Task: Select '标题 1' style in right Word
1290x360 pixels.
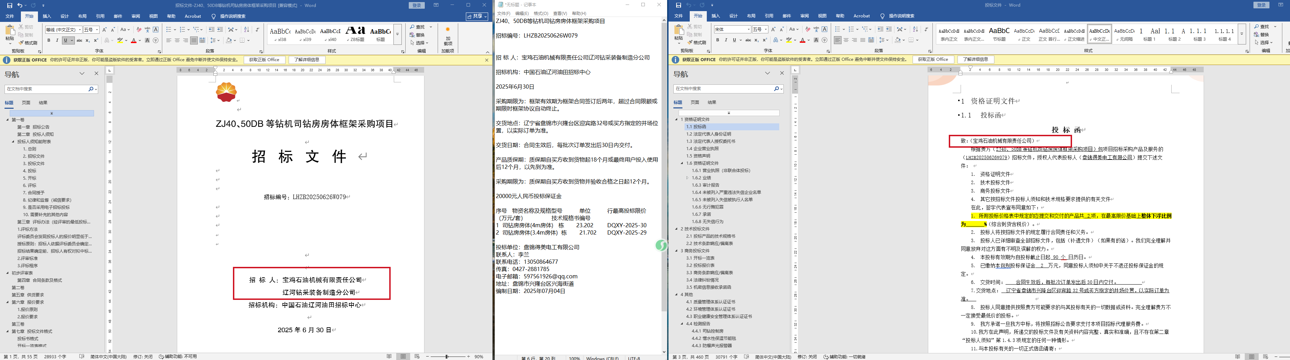Action: click(x=1149, y=34)
